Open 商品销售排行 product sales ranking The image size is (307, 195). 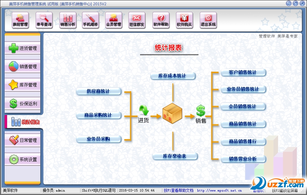point(243,141)
